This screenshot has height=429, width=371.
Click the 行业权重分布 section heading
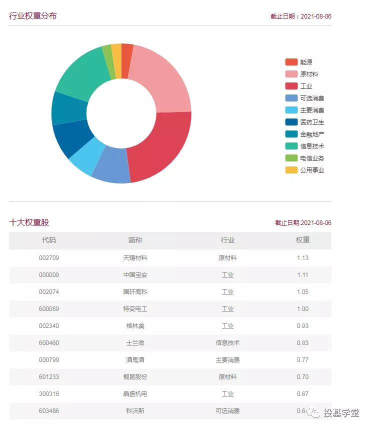(x=33, y=16)
